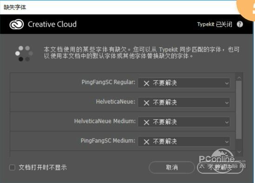Open the PingFangSC Regular replacement dropdown
Image resolution: width=255 pixels, height=183 pixels.
(184, 83)
